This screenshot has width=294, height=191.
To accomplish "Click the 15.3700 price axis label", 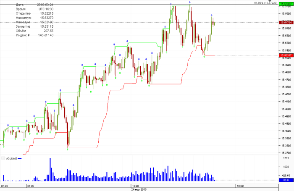I will coord(286,153).
